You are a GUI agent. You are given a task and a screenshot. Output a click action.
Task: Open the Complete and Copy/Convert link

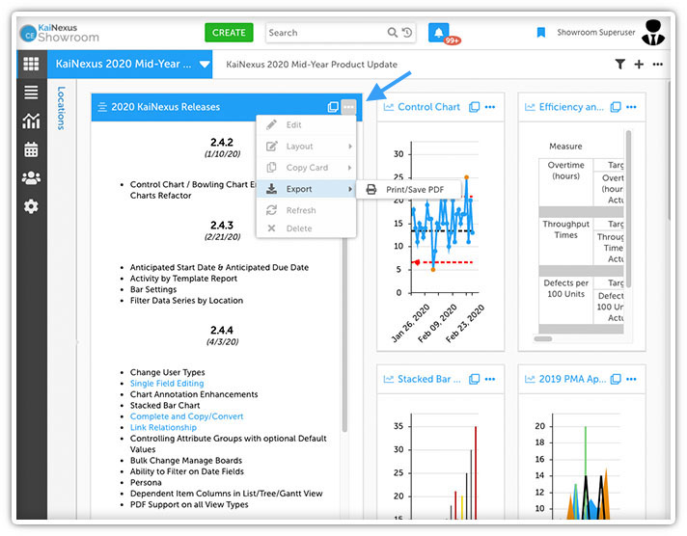click(x=186, y=416)
